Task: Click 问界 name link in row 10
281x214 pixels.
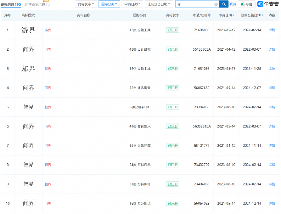Action: point(48,203)
